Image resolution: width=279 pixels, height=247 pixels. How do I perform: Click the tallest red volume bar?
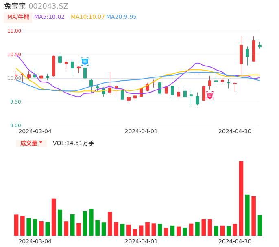tap(241, 198)
